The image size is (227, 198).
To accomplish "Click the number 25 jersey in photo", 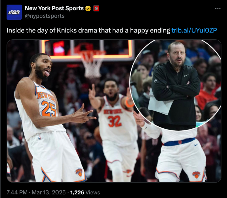I will pyautogui.click(x=49, y=109).
